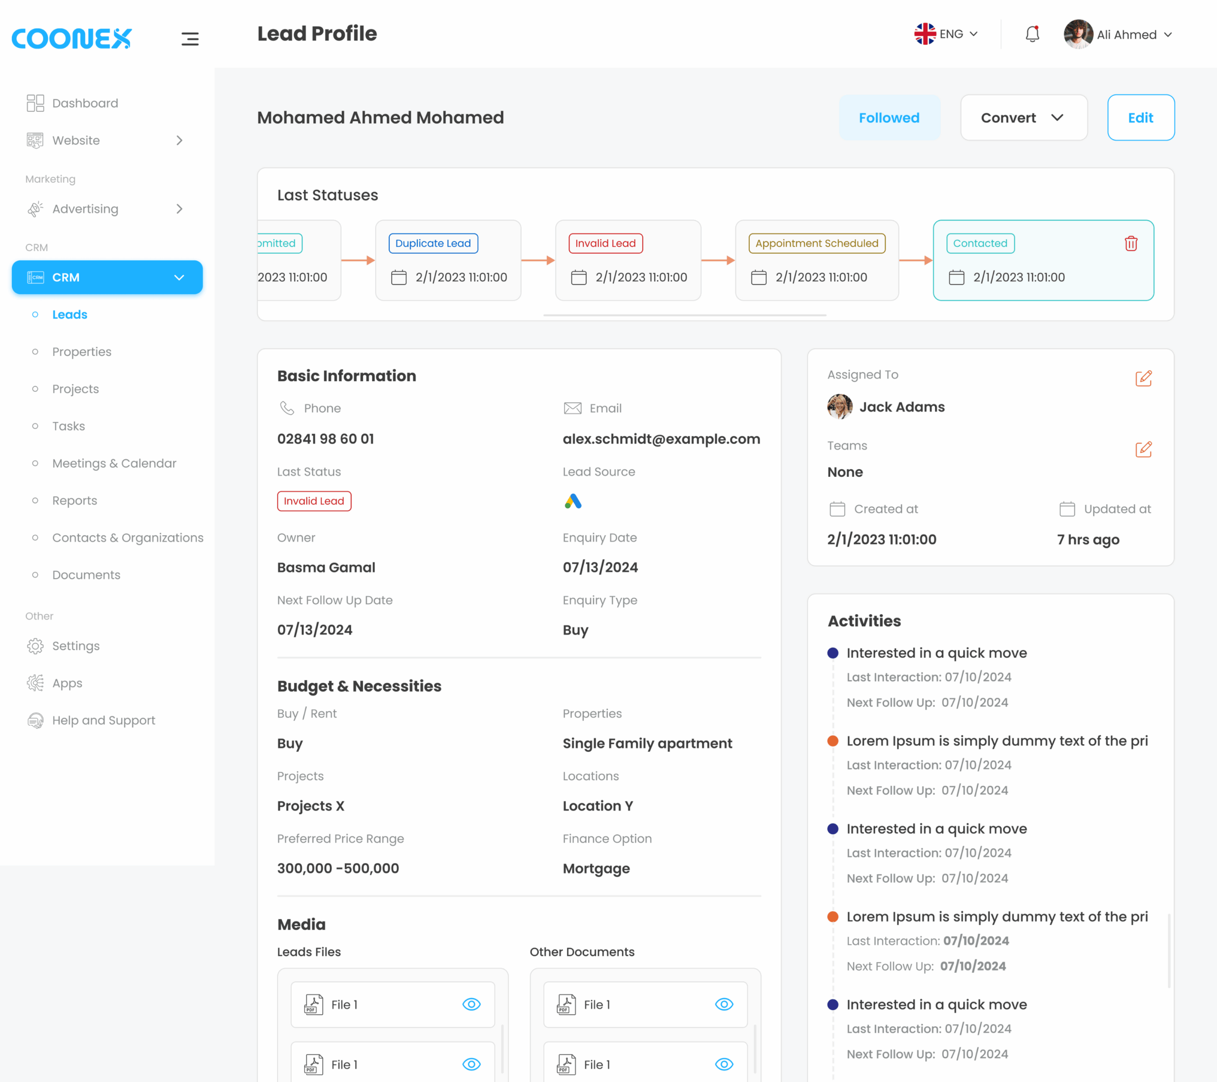Viewport: 1217px width, 1082px height.
Task: Open the Convert dropdown
Action: (x=1023, y=118)
